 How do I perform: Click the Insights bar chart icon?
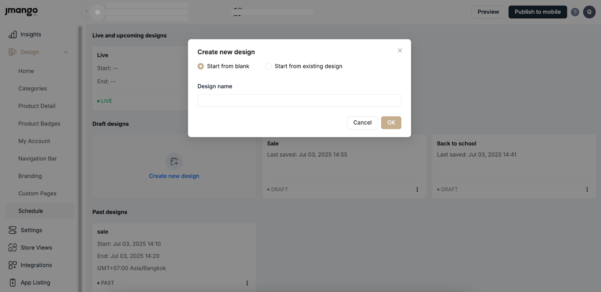click(13, 35)
